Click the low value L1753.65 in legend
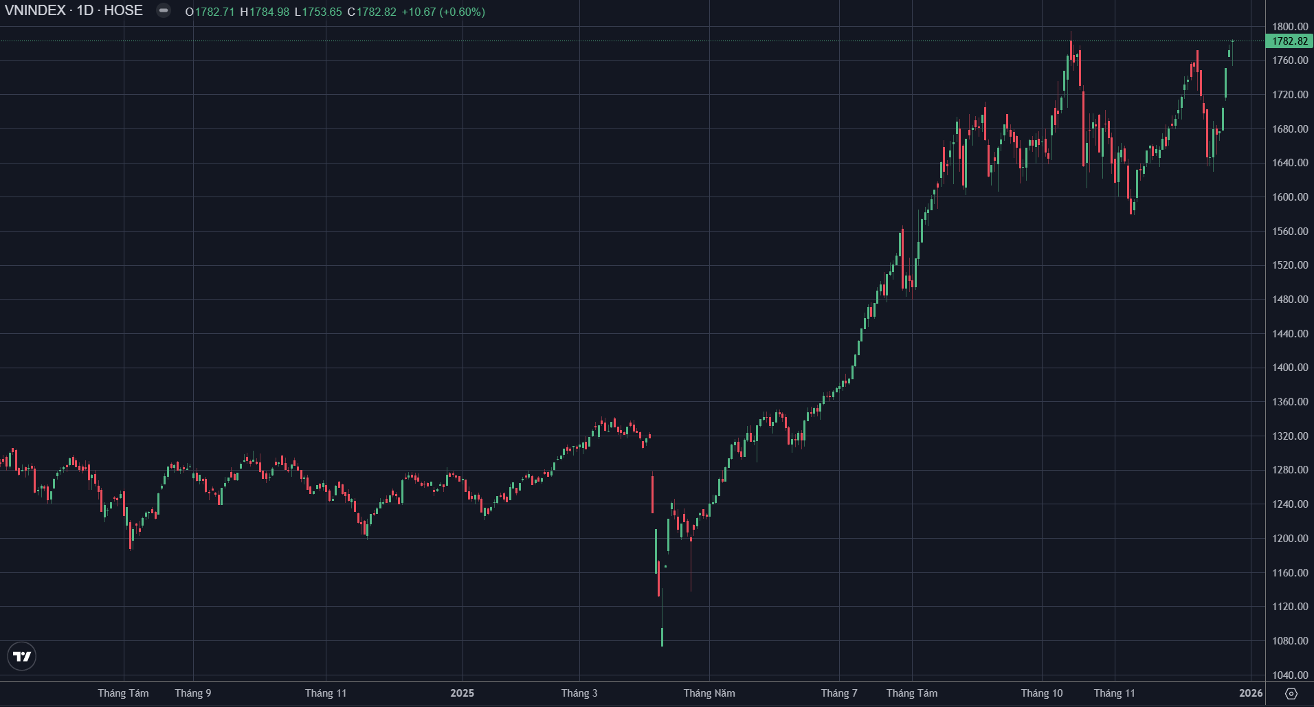This screenshot has height=707, width=1314. pos(318,12)
